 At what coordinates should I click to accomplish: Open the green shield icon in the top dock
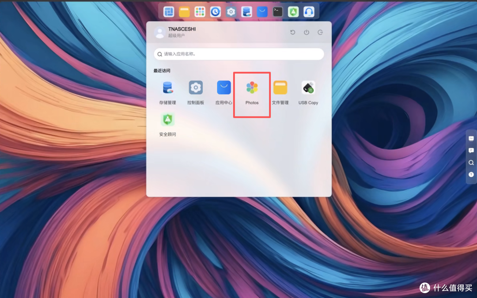click(293, 12)
